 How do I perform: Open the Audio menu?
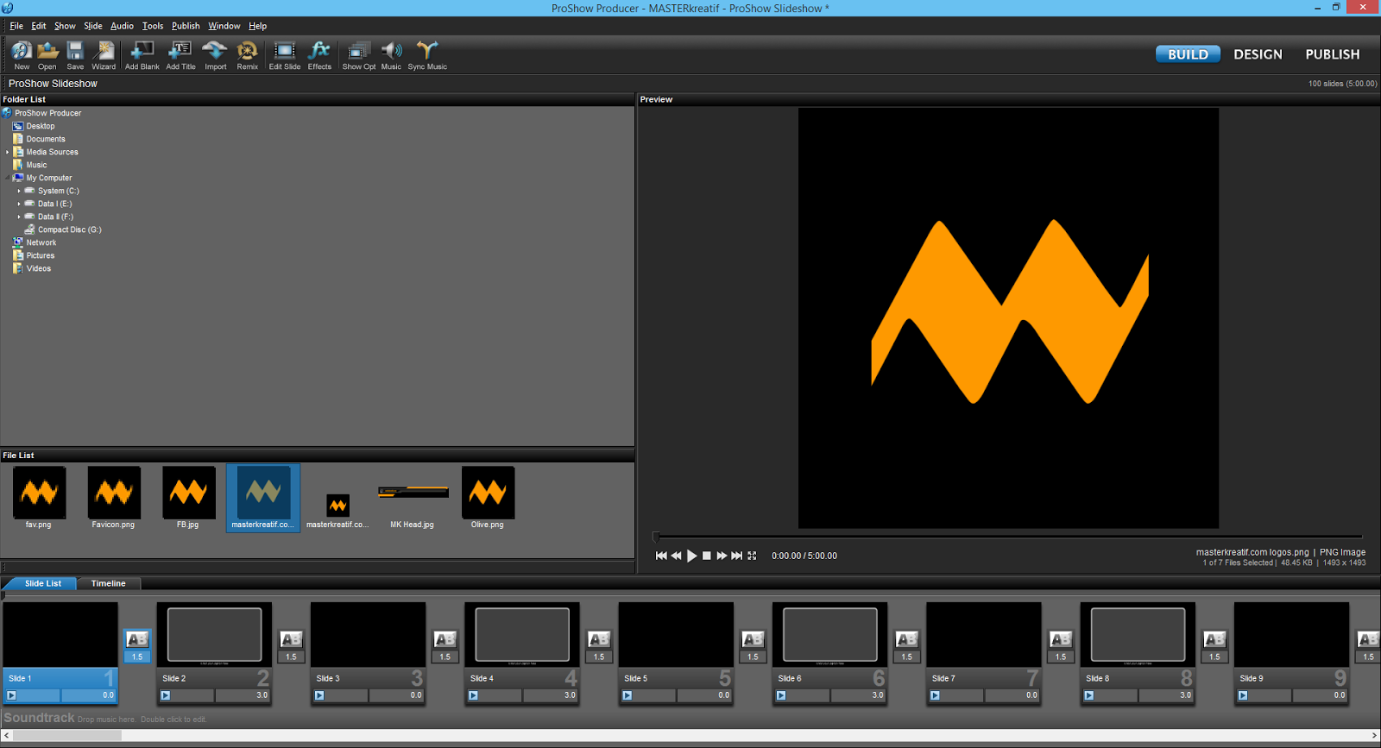tap(122, 26)
